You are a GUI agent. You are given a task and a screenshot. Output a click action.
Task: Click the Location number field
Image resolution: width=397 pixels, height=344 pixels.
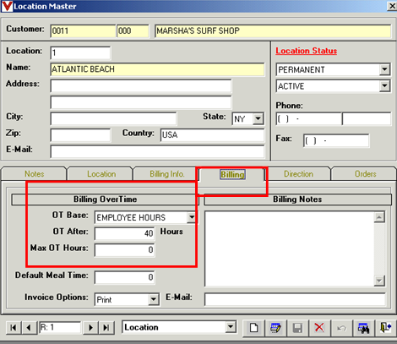coord(80,52)
